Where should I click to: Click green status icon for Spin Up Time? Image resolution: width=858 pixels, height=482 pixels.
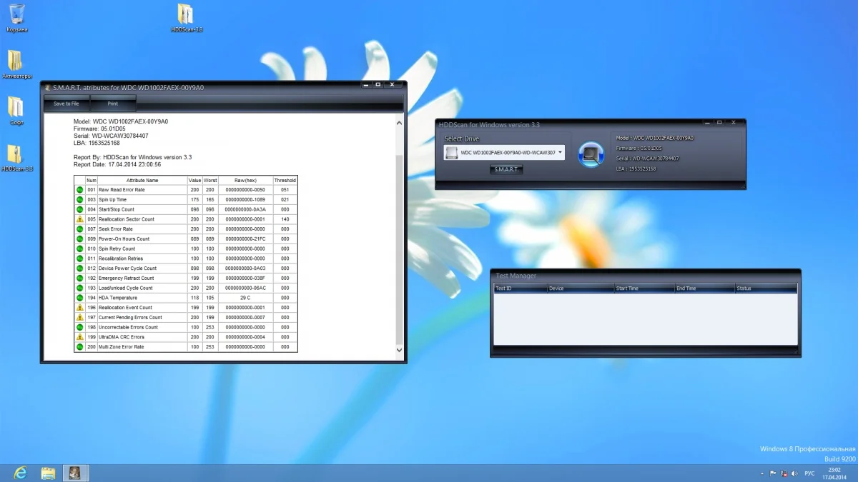[80, 200]
